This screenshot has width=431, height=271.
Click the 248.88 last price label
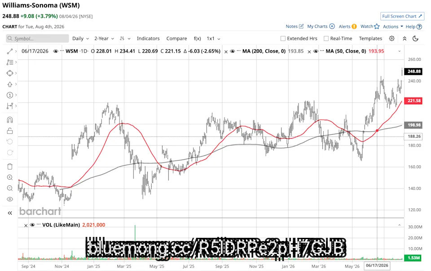pos(414,71)
